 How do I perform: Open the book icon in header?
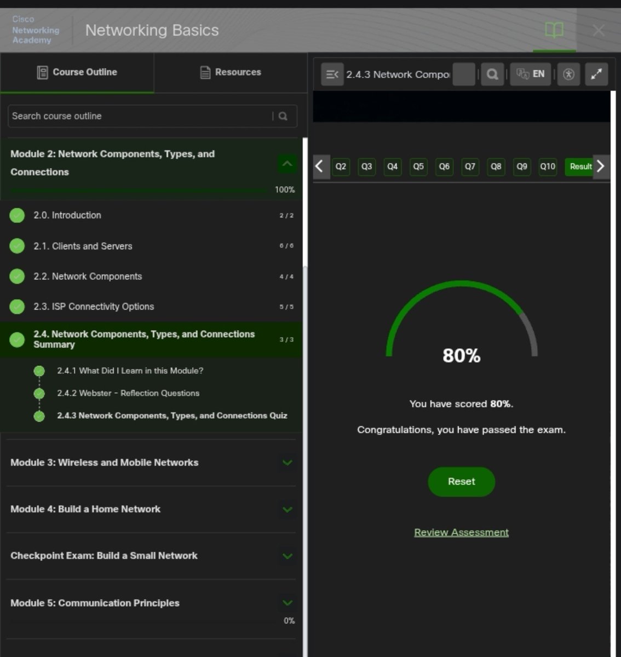[x=554, y=30]
